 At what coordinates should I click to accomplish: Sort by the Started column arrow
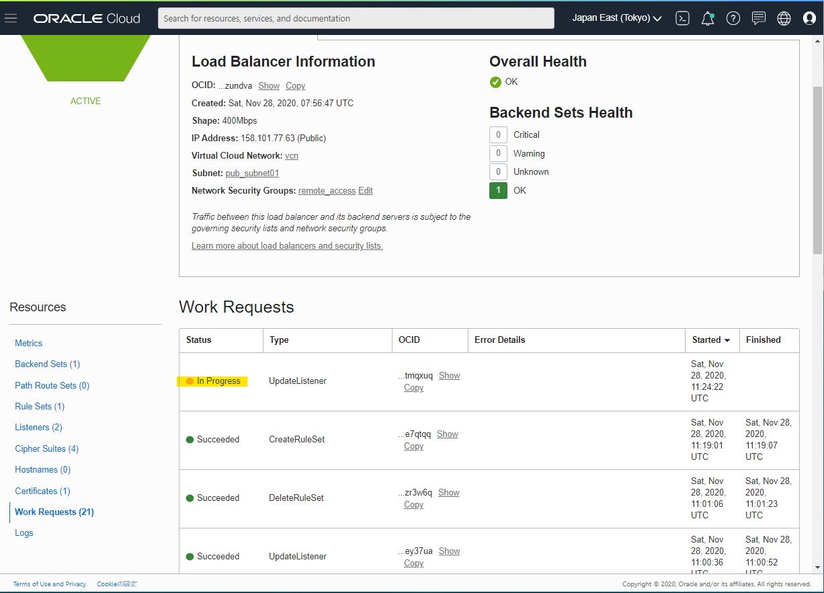click(727, 340)
